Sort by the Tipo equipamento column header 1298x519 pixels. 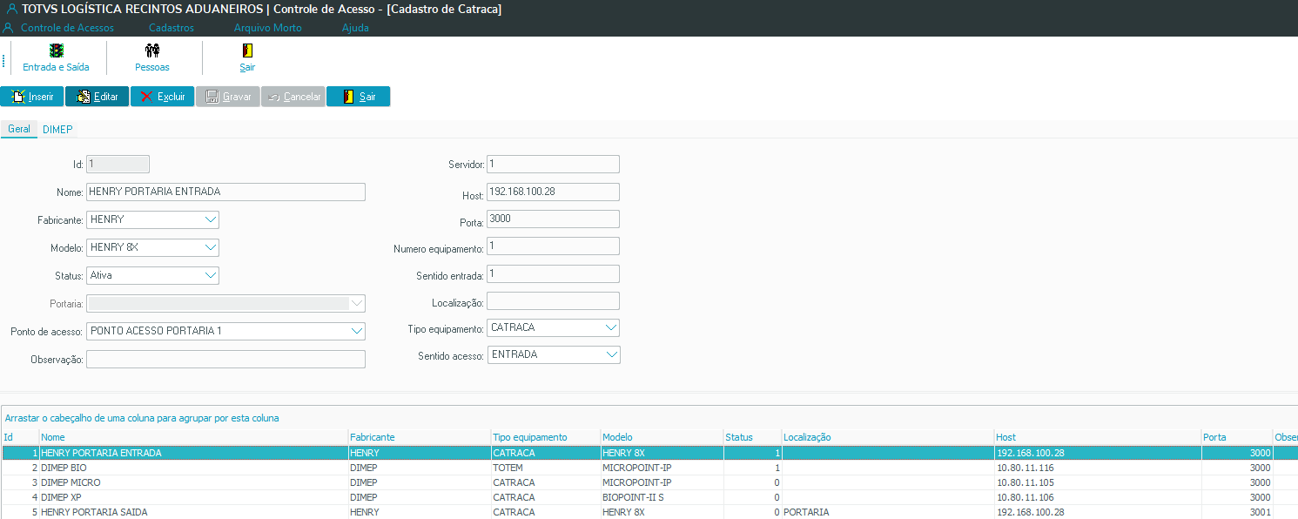coord(546,437)
